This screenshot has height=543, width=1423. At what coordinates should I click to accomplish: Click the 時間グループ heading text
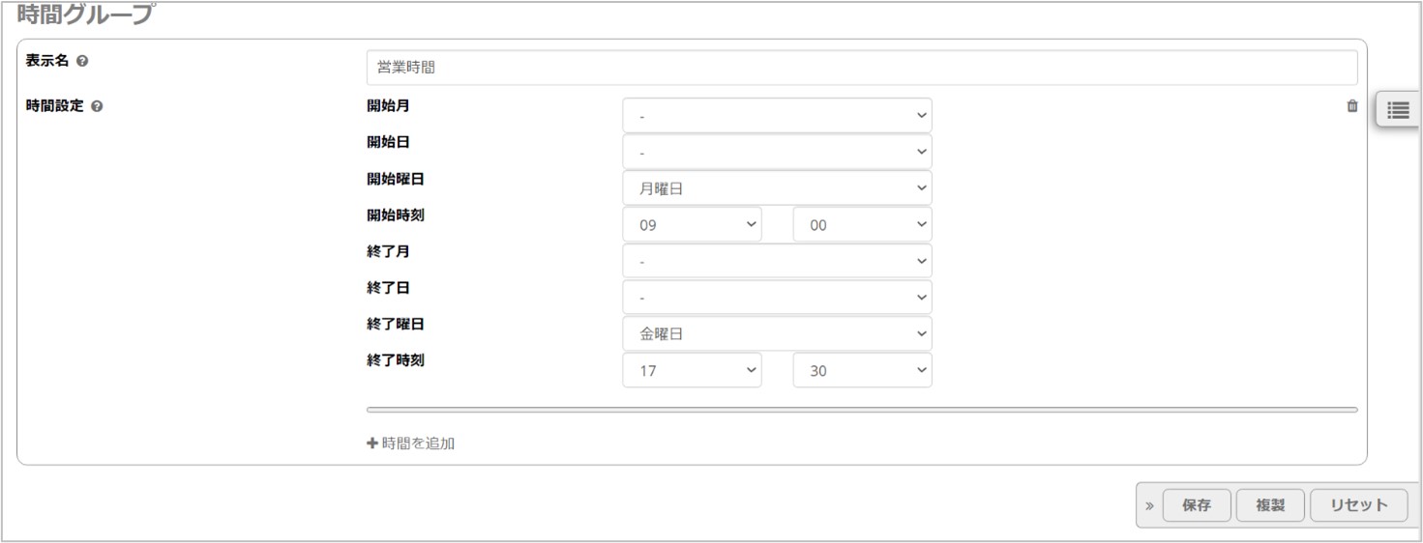click(85, 14)
